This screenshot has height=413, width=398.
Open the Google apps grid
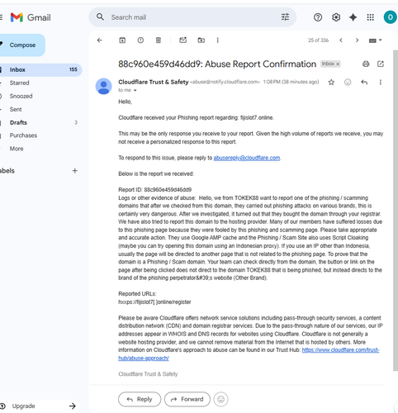[371, 17]
